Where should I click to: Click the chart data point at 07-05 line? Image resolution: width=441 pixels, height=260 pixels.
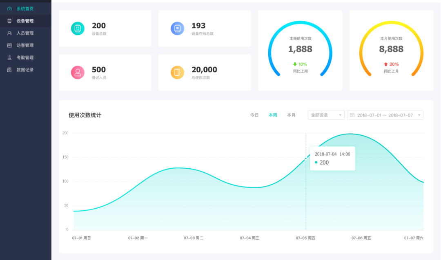[306, 159]
